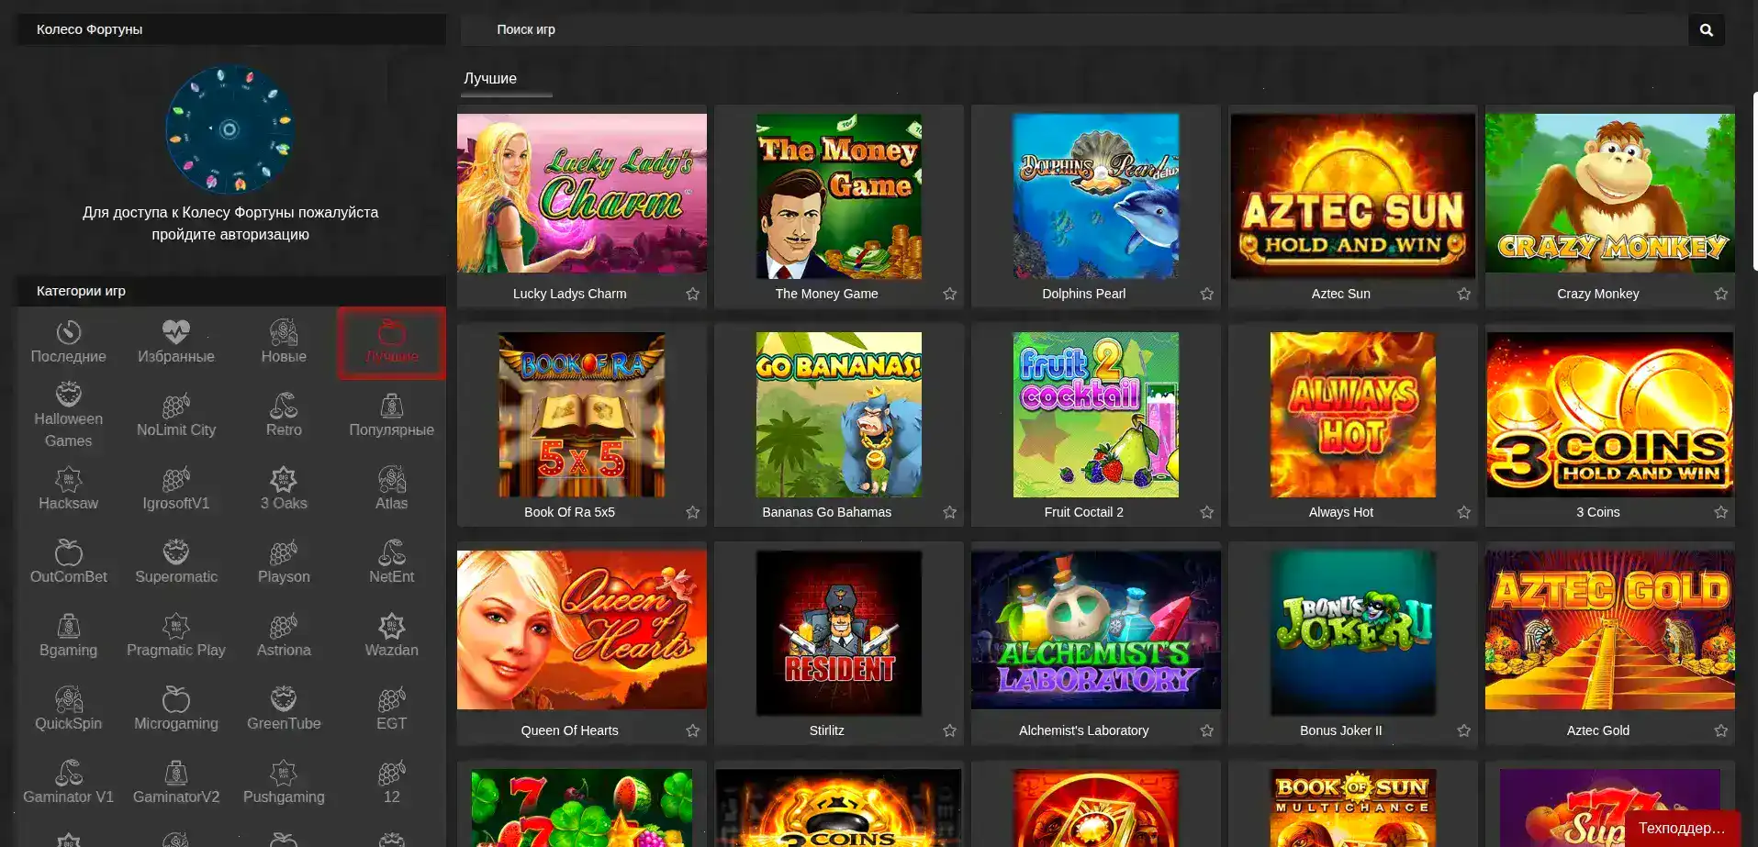
Task: Open the Pragmatic Play provider icon
Action: click(175, 635)
